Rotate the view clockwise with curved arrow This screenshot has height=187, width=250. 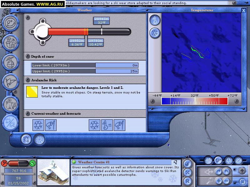tap(218, 172)
